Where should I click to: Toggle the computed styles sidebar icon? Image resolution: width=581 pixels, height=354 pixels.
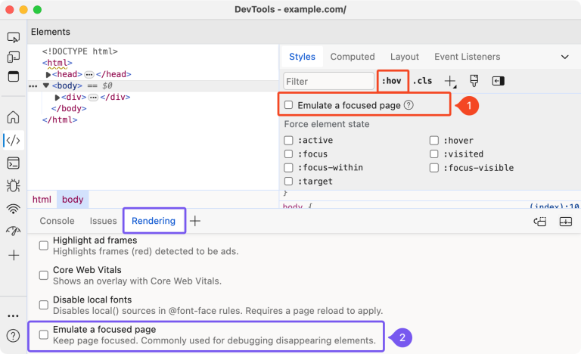tap(498, 81)
